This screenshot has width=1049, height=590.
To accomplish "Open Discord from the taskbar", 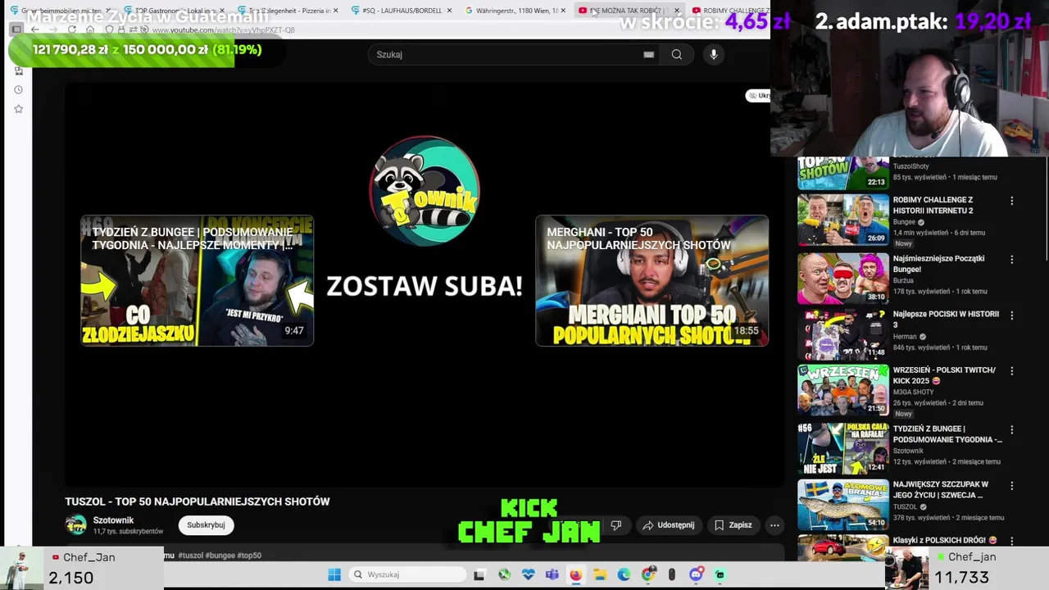I will [696, 574].
